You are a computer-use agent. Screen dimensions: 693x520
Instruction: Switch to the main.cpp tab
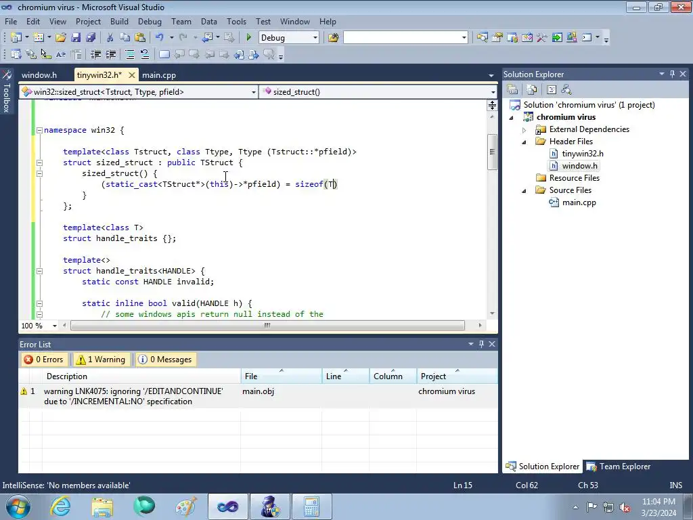(x=159, y=75)
